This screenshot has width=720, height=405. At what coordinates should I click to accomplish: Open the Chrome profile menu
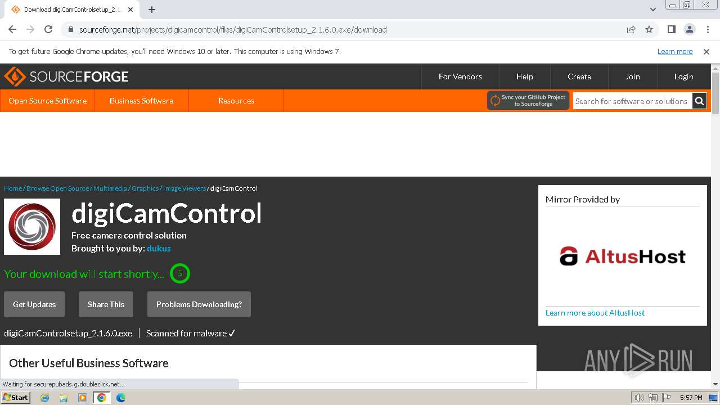pyautogui.click(x=689, y=29)
